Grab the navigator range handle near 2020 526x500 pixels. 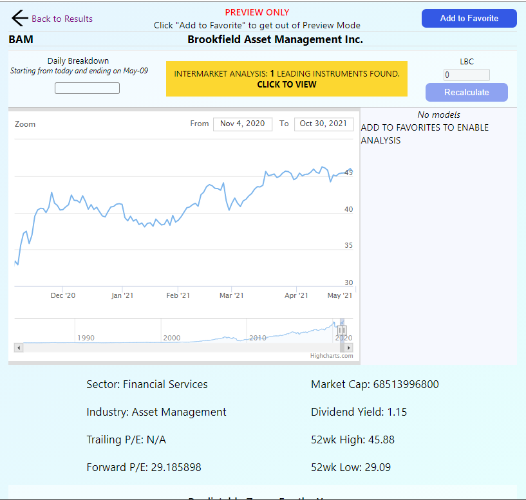pyautogui.click(x=341, y=330)
